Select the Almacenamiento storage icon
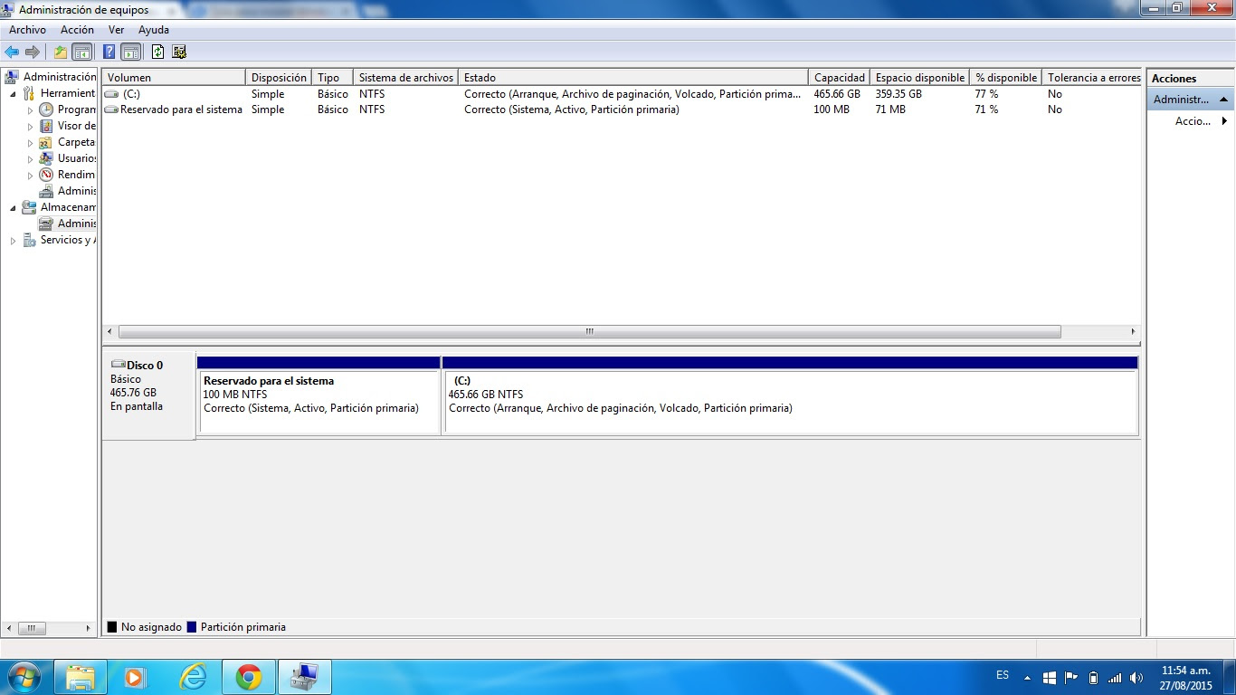1236x695 pixels. tap(29, 207)
